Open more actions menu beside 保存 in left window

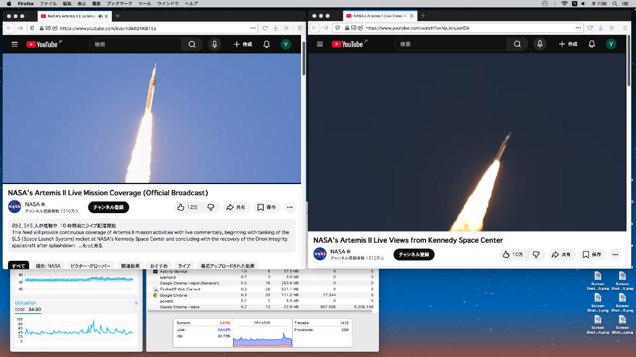[x=289, y=207]
